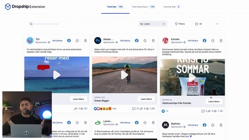Viewport: 249px width, 140px height.
Task: Expand the By: Latest sort dropdown
Action: [153, 24]
